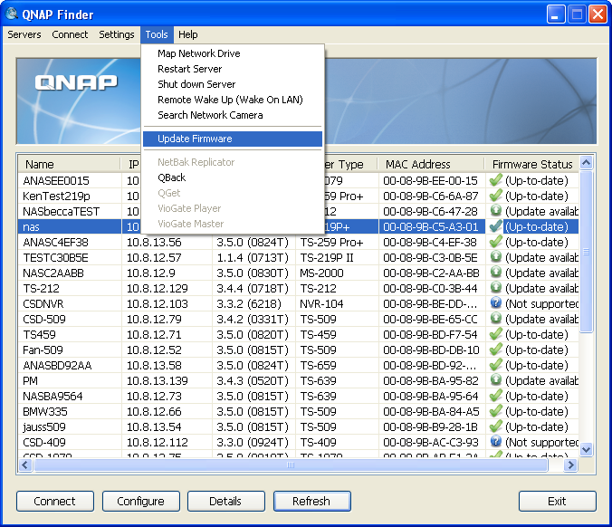Viewport: 612px width, 527px height.
Task: Choose Map Network Drive from Tools menu
Action: (x=233, y=53)
